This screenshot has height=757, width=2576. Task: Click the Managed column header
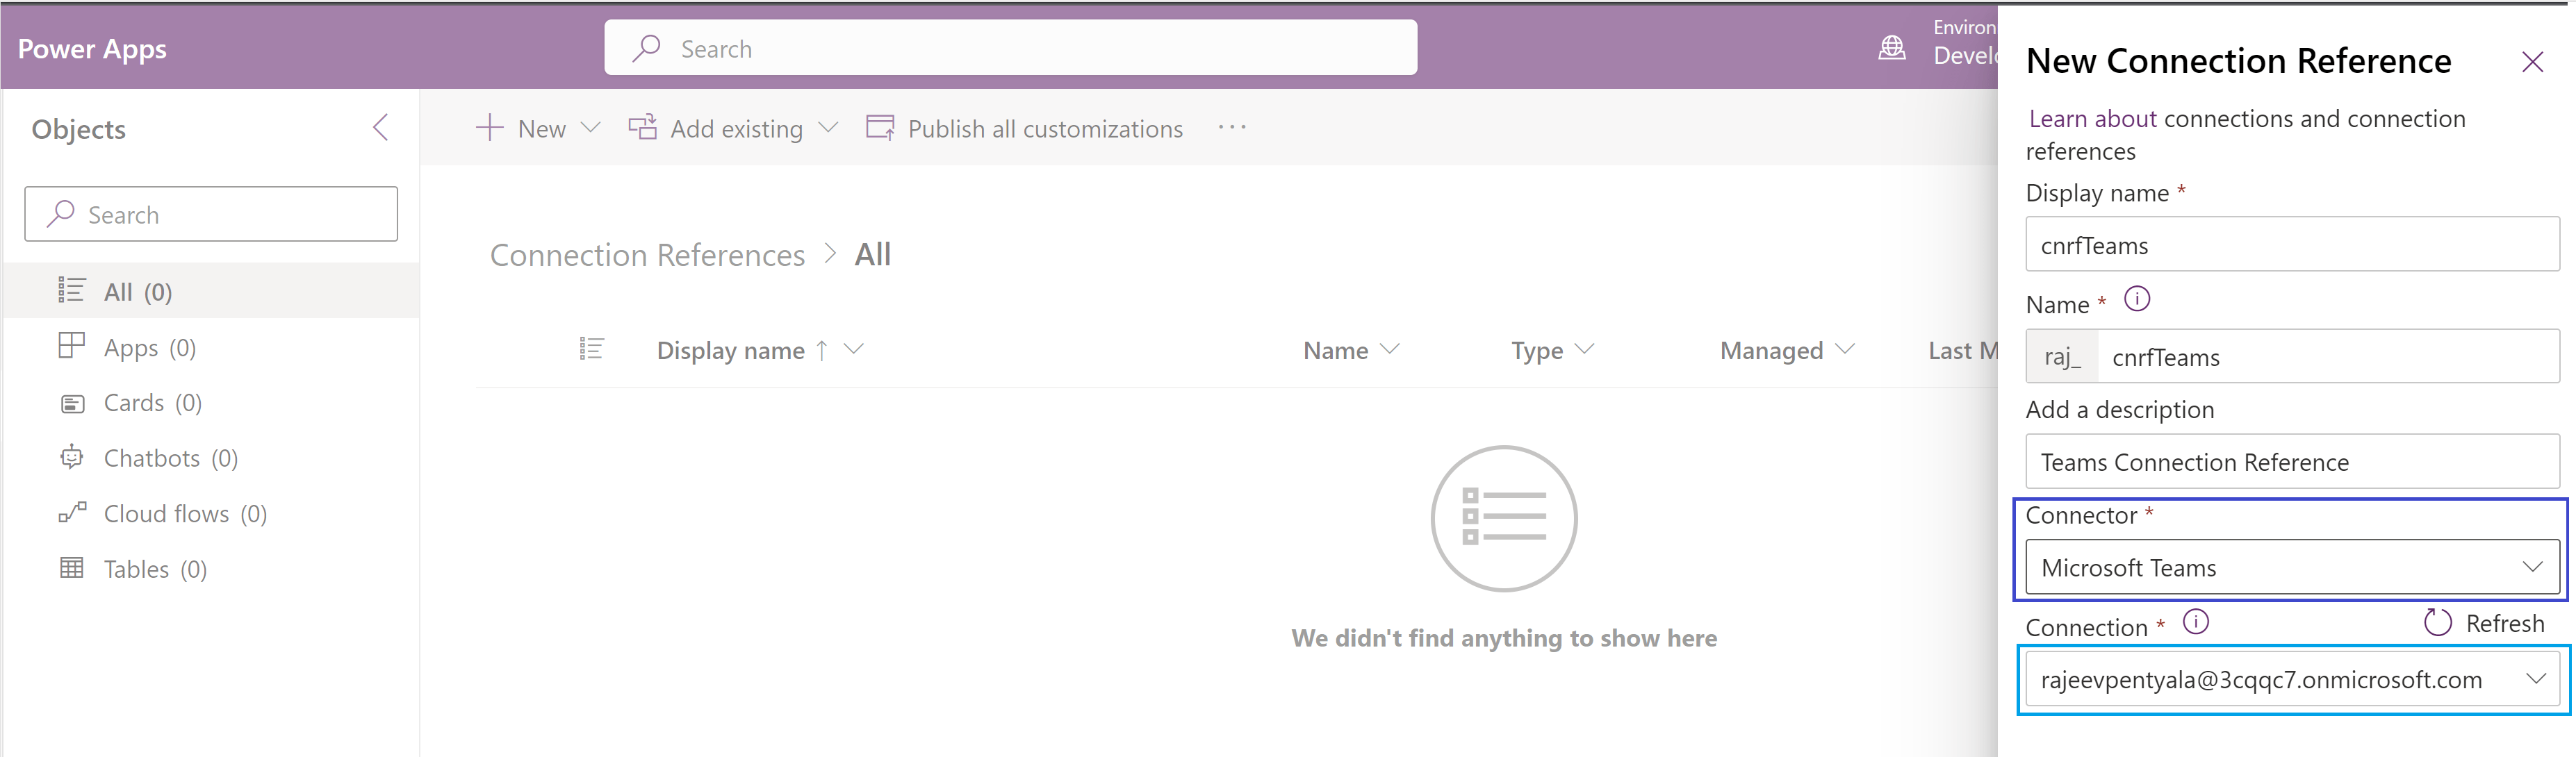coord(1771,351)
